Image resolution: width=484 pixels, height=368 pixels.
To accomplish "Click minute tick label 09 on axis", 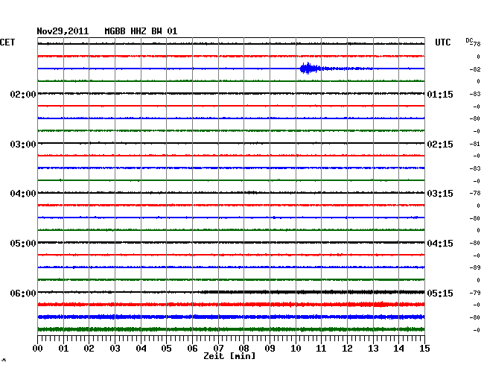I will (x=270, y=348).
